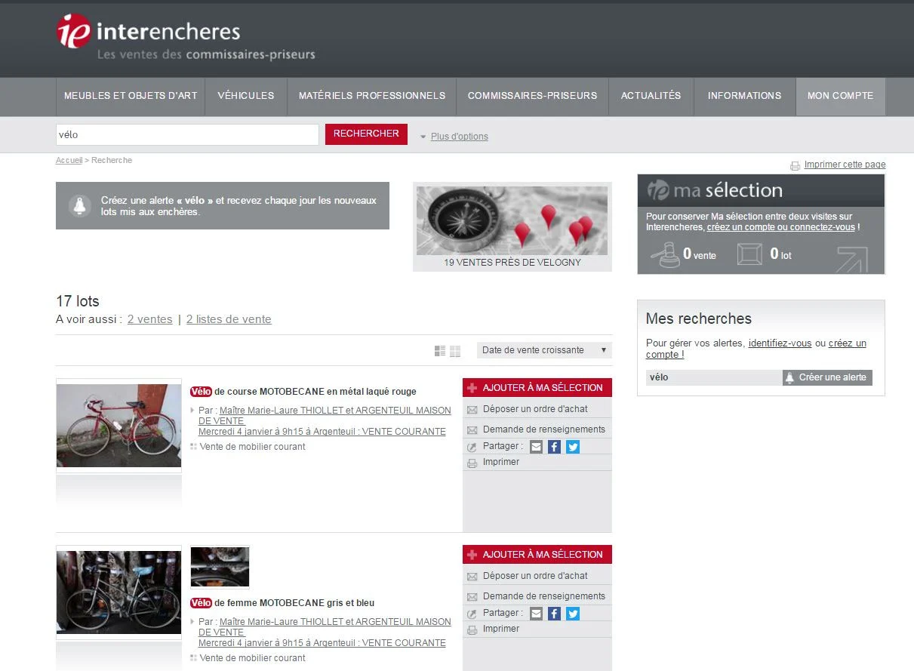Share red Motobecane vélo on Facebook
This screenshot has height=671, width=914.
click(x=554, y=447)
